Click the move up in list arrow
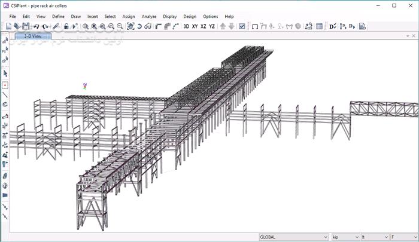The height and width of the screenshot is (242, 419). coord(223,26)
